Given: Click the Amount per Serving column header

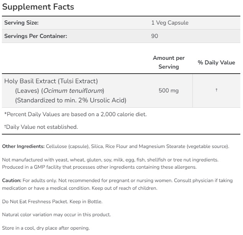Looking at the screenshot, I should click(169, 62).
